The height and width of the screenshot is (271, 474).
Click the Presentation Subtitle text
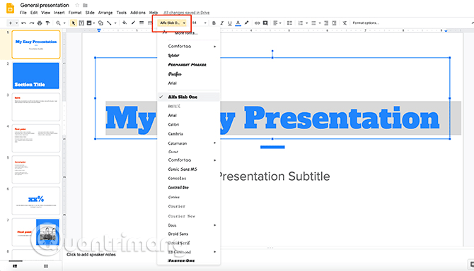click(x=274, y=176)
